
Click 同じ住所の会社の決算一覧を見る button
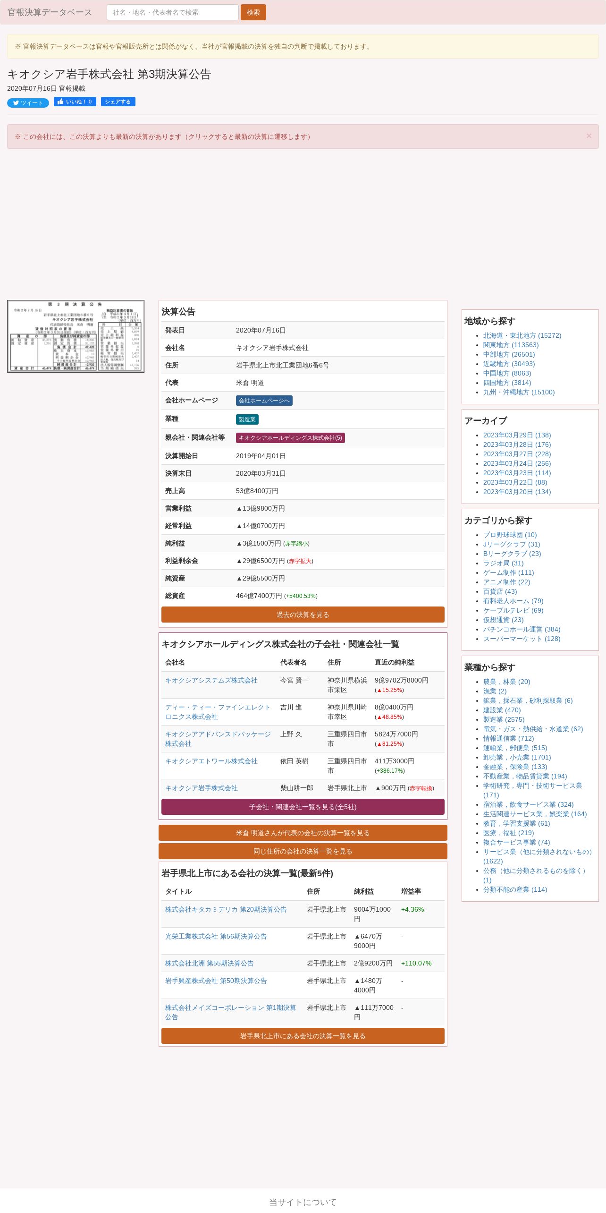[x=303, y=851]
